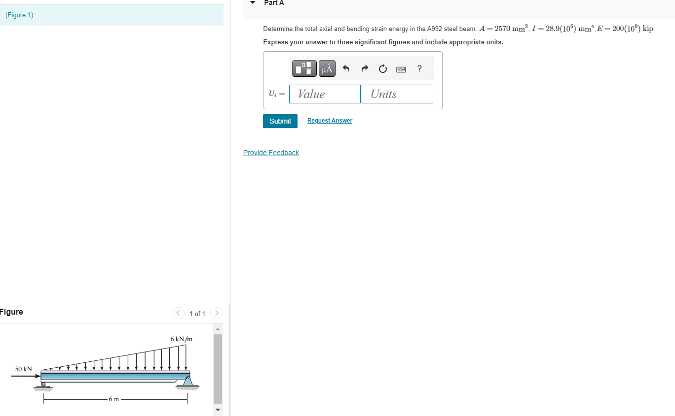This screenshot has width=675, height=416.
Task: Click the Units input field
Action: pos(397,94)
